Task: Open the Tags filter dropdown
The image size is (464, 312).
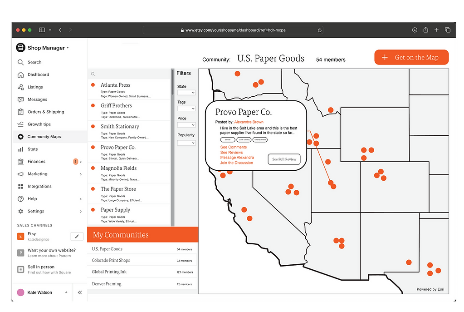Action: click(186, 109)
